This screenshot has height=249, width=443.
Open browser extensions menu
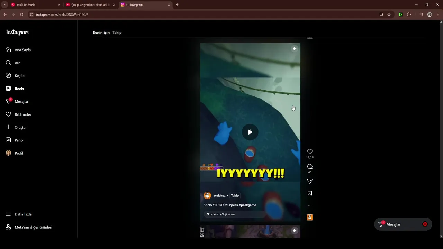[409, 15]
